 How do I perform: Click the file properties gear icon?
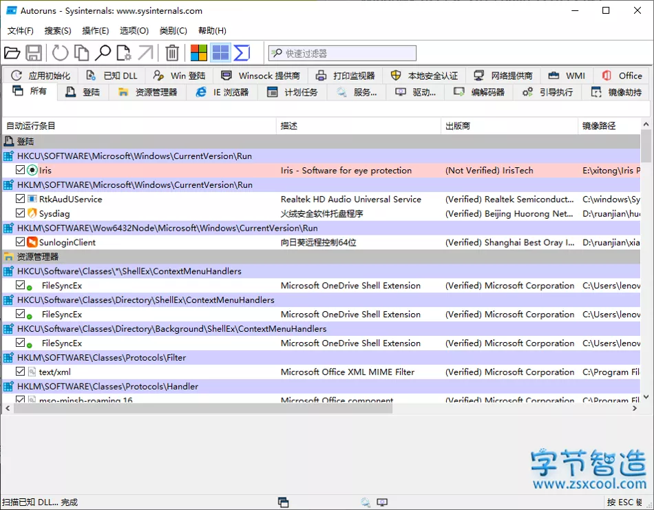(124, 53)
